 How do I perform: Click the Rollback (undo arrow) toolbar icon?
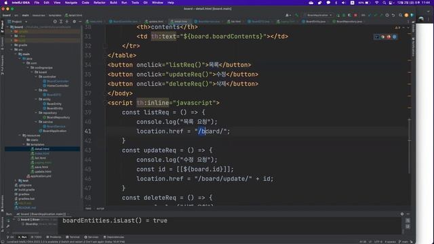tap(393, 15)
